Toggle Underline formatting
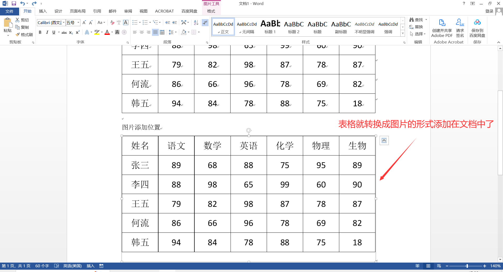Screen dimensions: 503x272 54,32
